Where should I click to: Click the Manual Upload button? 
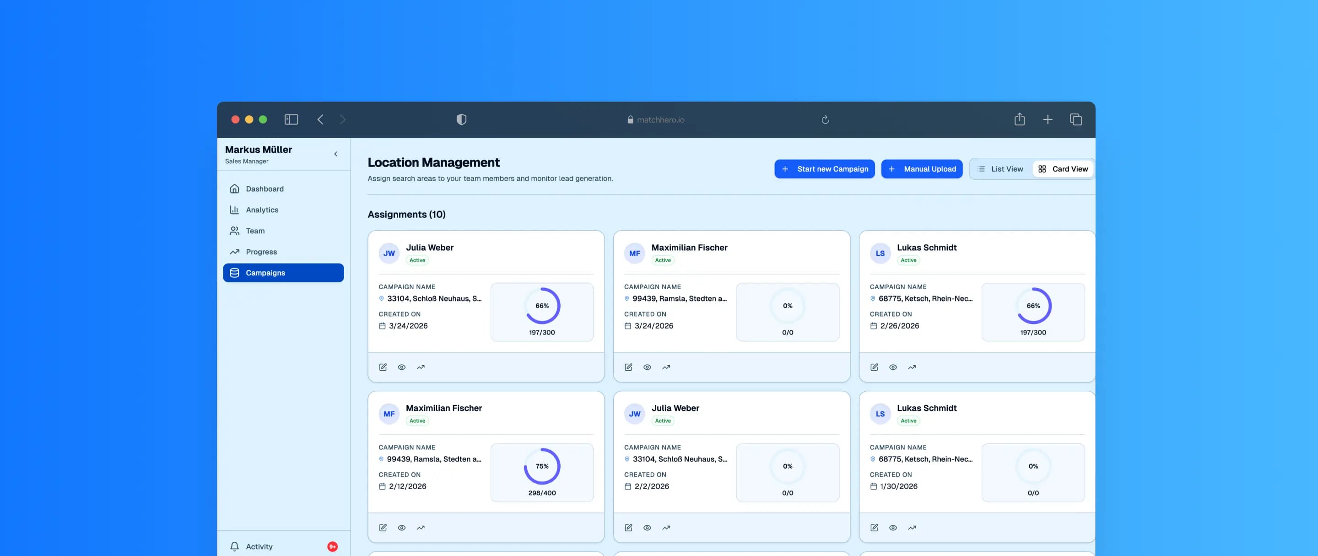[x=922, y=169]
